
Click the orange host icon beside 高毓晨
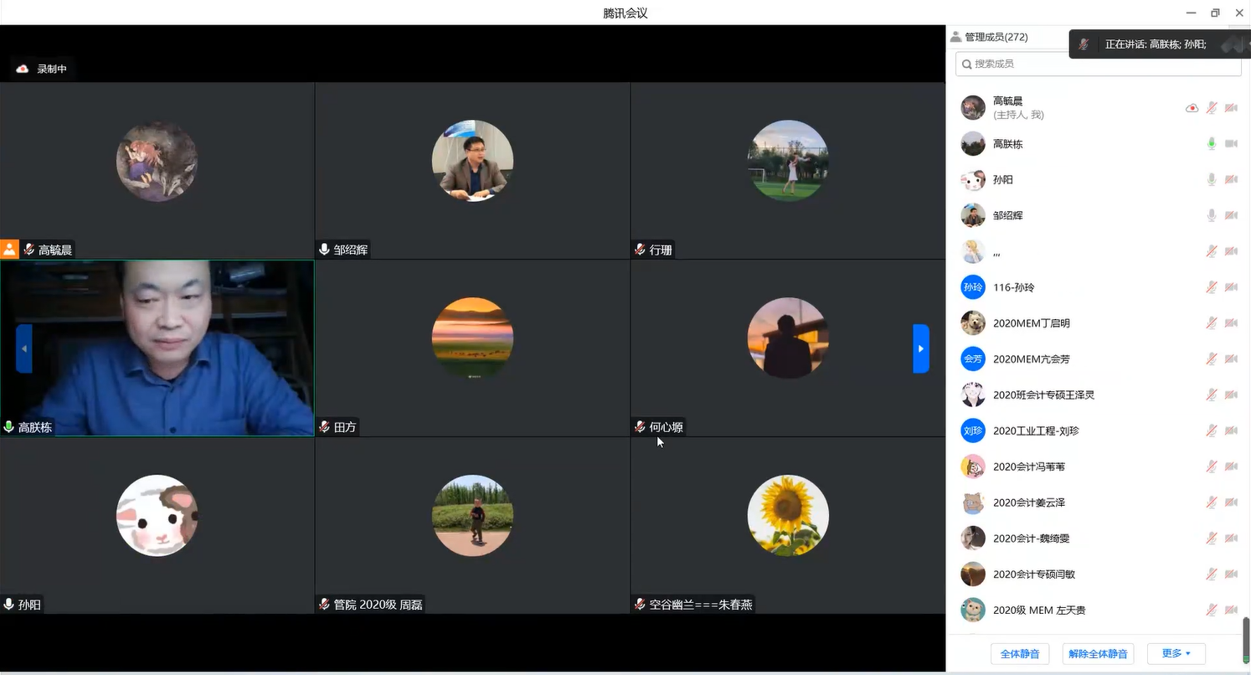pyautogui.click(x=9, y=249)
